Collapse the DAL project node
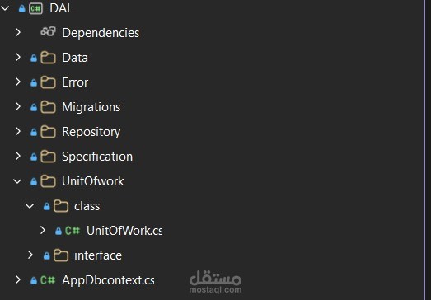 point(5,8)
